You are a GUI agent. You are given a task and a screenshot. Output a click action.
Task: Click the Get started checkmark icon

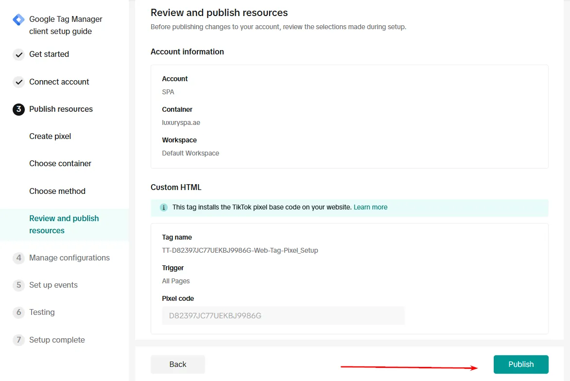[x=19, y=54]
